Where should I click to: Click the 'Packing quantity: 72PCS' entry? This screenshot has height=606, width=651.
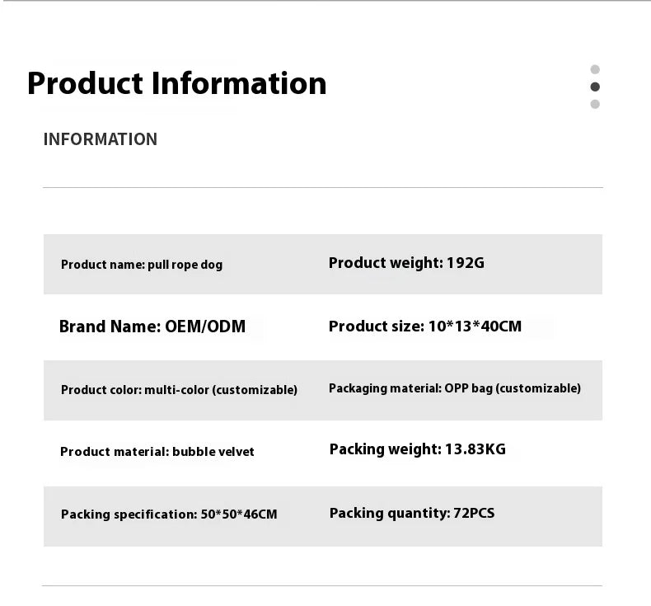[412, 513]
